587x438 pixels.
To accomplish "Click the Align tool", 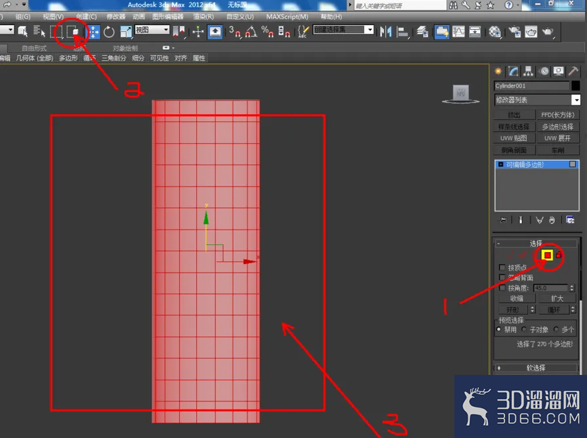I will click(403, 32).
